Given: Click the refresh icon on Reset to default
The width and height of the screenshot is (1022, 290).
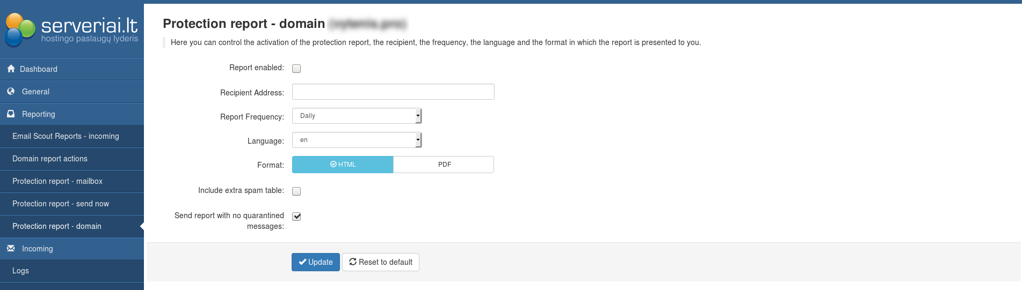Looking at the screenshot, I should click(x=353, y=262).
